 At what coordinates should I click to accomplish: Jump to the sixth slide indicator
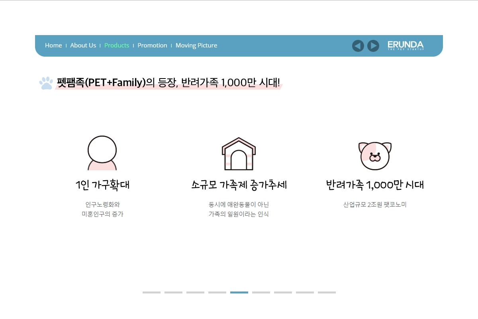click(261, 292)
